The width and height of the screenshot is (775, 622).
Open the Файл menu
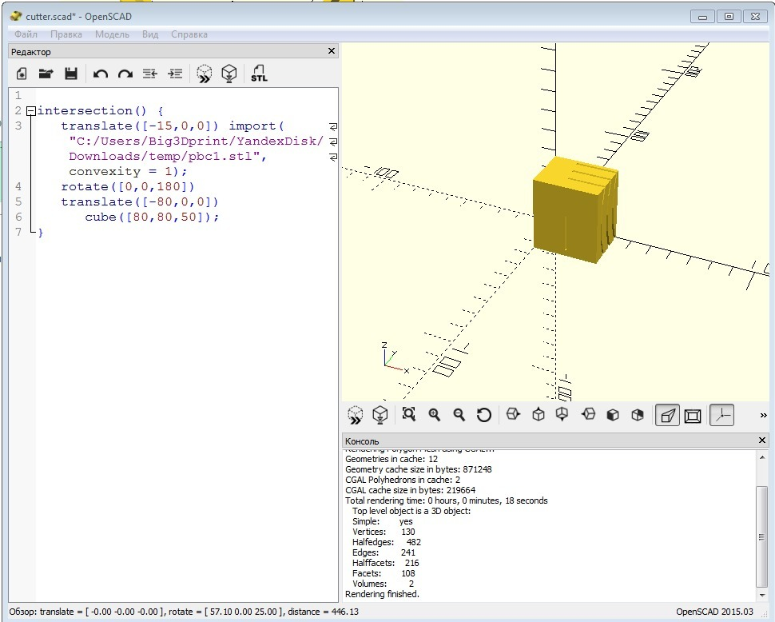(x=26, y=34)
